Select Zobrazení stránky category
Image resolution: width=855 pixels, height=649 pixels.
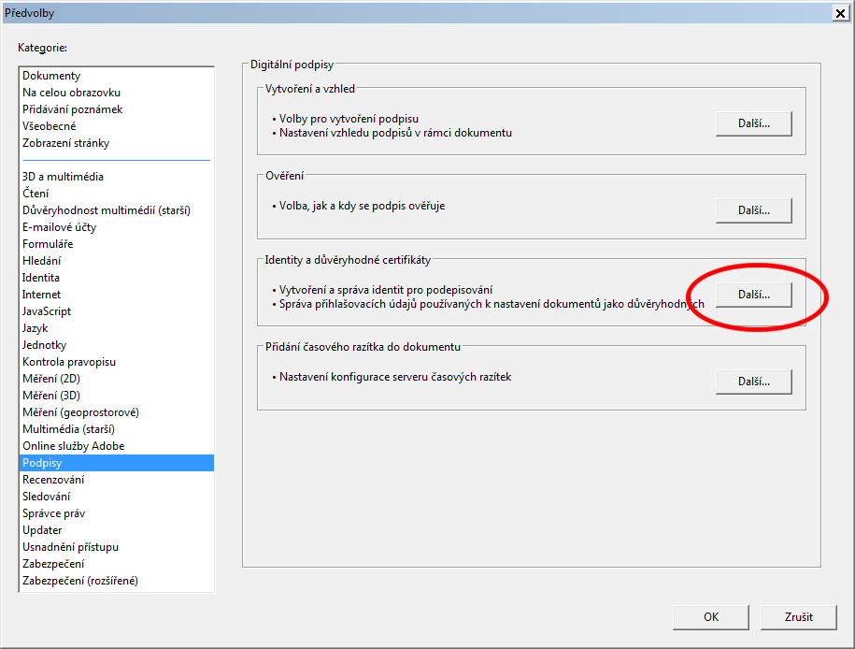(x=65, y=143)
